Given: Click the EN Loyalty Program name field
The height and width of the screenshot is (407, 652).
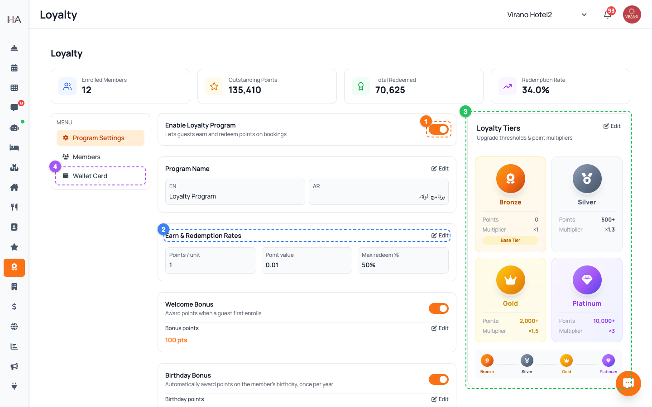Looking at the screenshot, I should 235,192.
